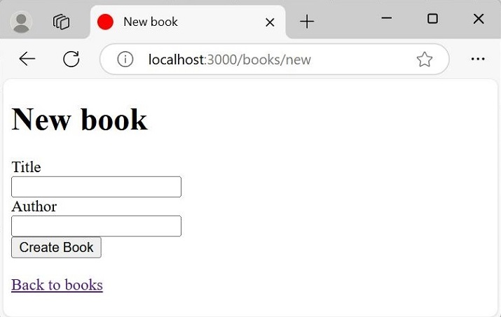Go back using the back arrow

pyautogui.click(x=27, y=59)
